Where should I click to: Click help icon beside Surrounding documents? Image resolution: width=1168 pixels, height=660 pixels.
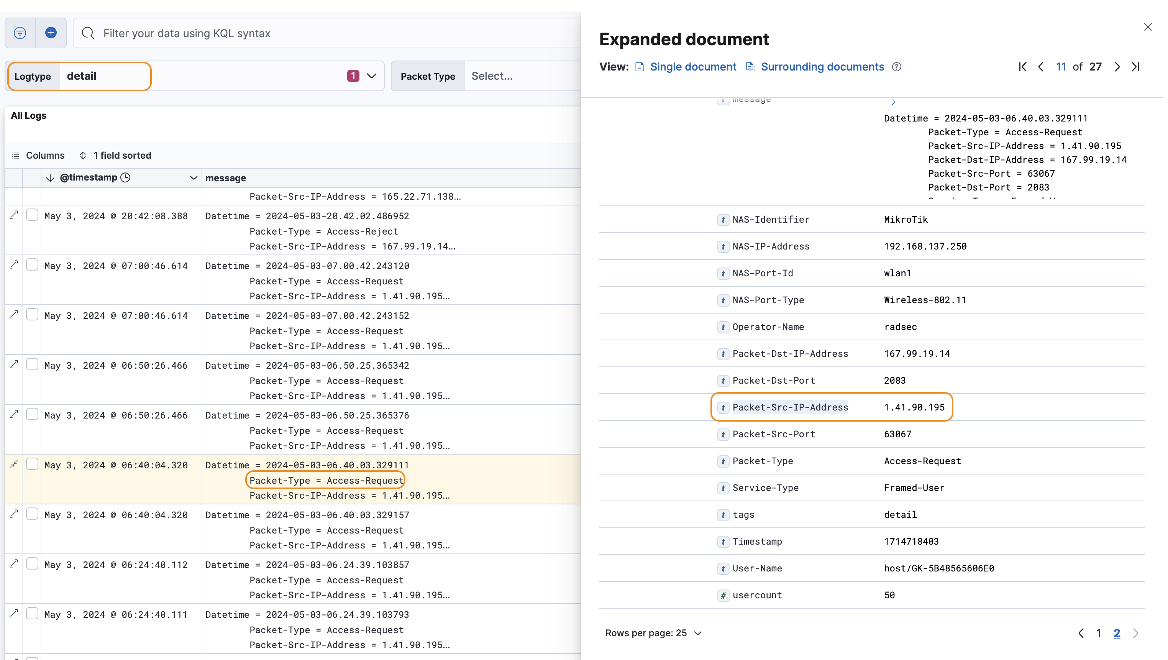tap(896, 67)
